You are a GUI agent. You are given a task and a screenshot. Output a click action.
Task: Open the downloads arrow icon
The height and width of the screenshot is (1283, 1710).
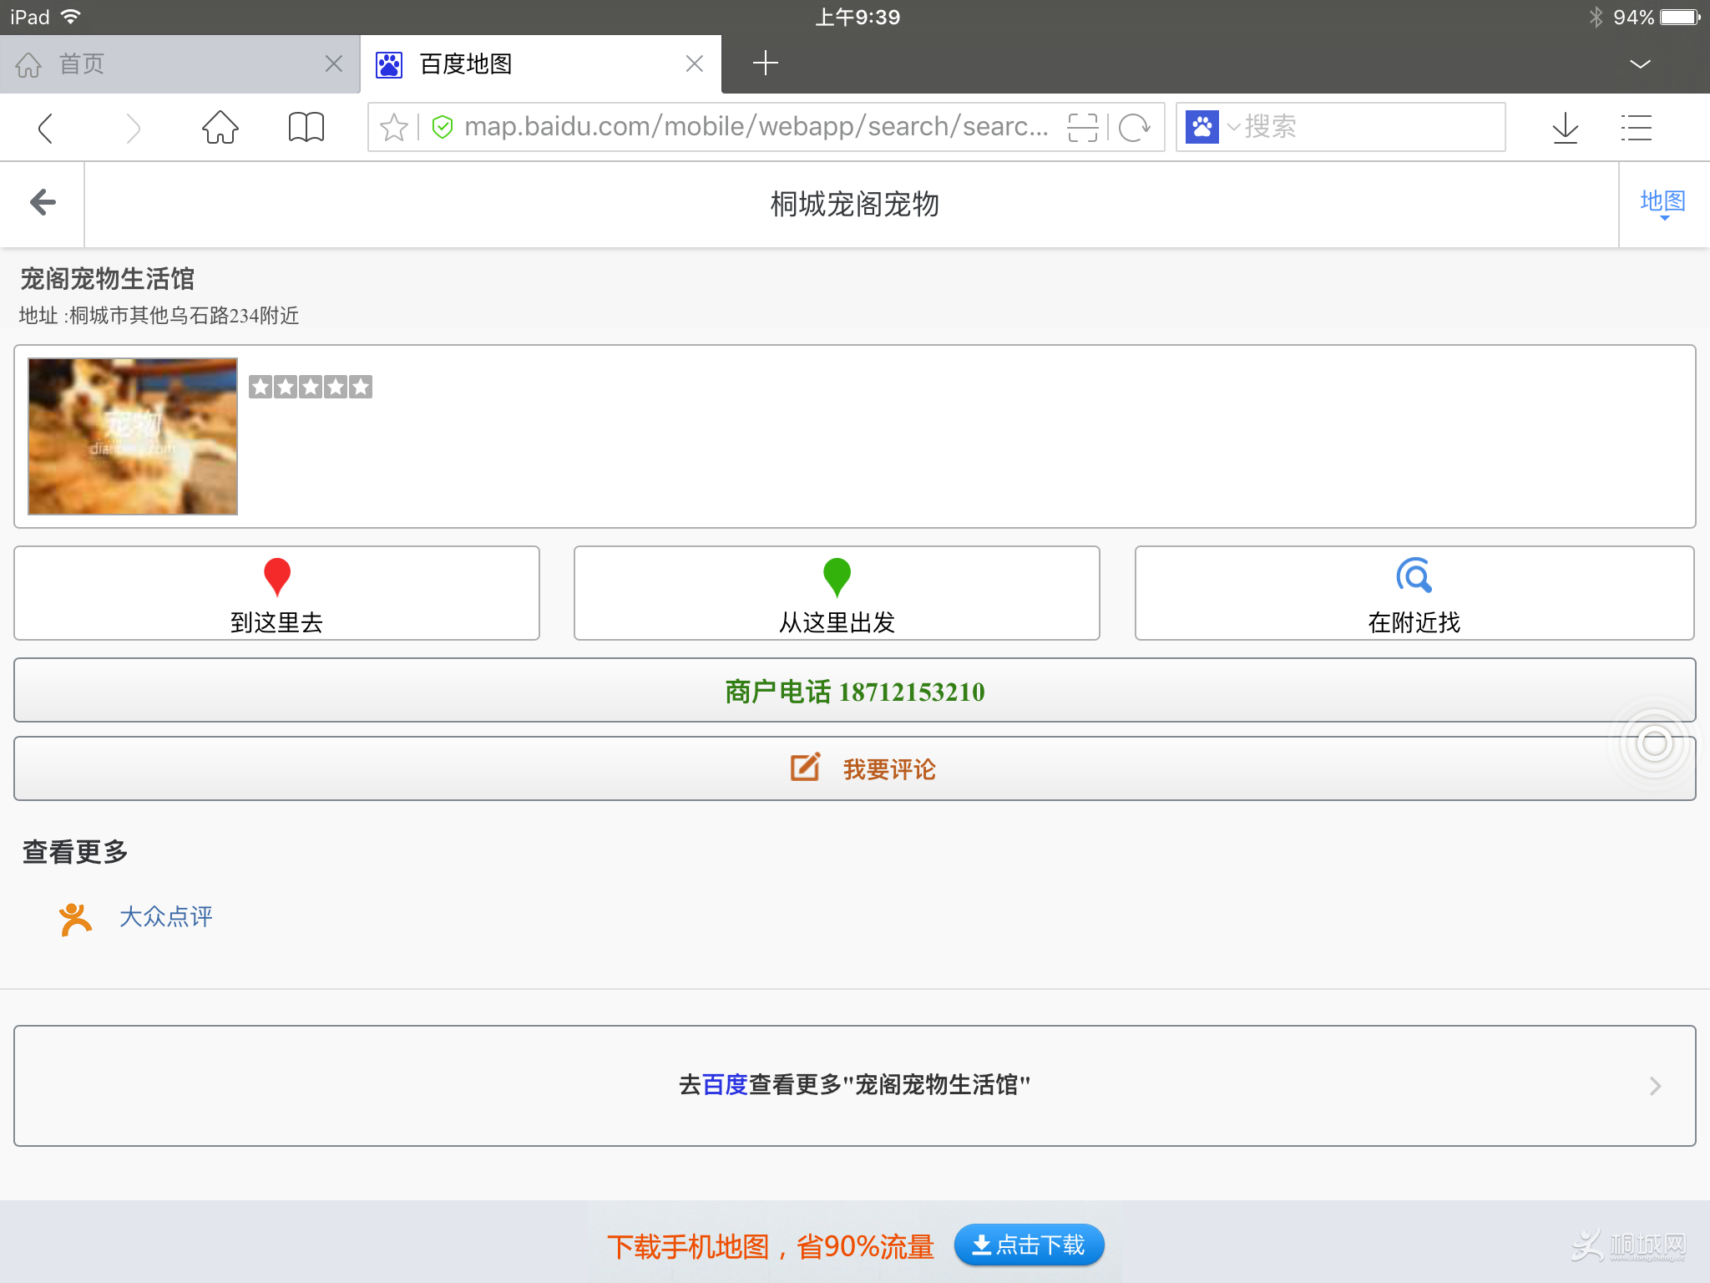(1566, 127)
